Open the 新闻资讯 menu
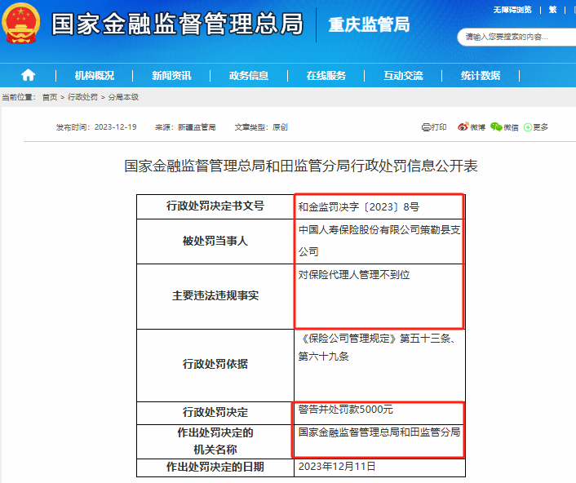The width and height of the screenshot is (576, 483). [x=171, y=76]
